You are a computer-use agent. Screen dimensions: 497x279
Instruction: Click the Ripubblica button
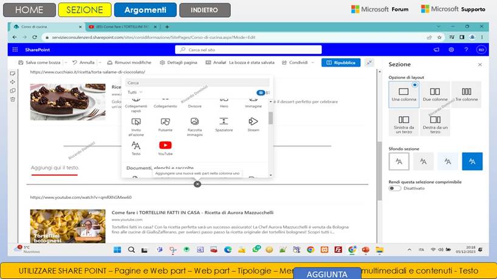[x=341, y=62]
